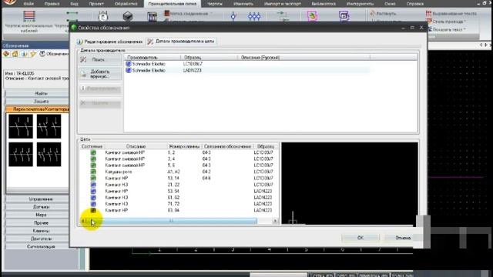493x277 pixels.
Task: Switch to the Импорт и экспорт ribbon tab
Action: pos(283,4)
